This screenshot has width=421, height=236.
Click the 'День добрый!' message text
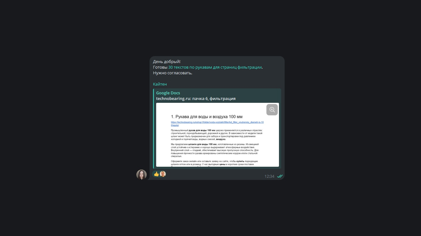[167, 61]
